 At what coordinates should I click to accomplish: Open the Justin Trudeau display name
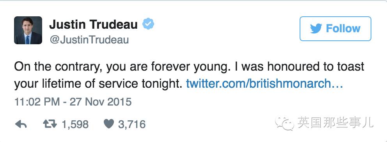coord(93,24)
